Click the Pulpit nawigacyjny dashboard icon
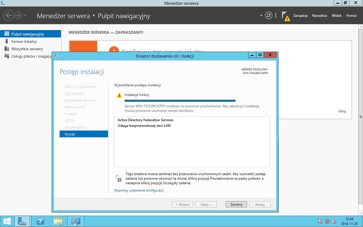The height and width of the screenshot is (227, 363). (7, 34)
